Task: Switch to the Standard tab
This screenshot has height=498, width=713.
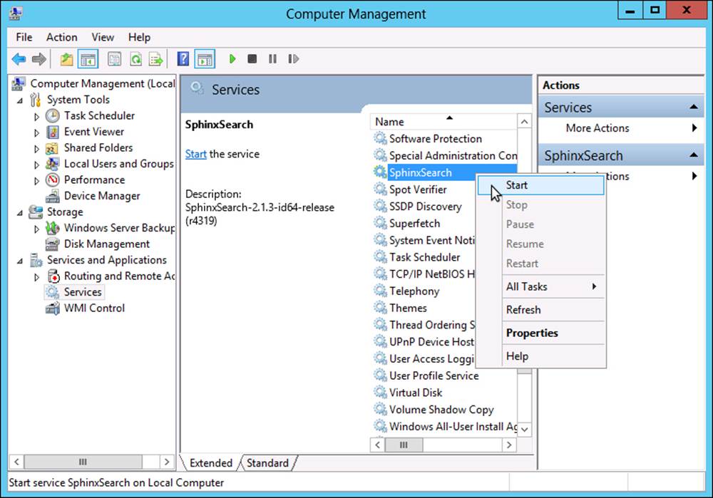Action: tap(268, 463)
